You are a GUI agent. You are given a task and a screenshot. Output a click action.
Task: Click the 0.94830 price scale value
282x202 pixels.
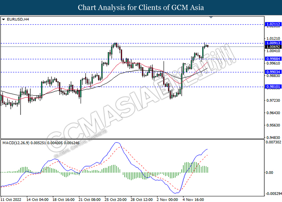point(273,137)
